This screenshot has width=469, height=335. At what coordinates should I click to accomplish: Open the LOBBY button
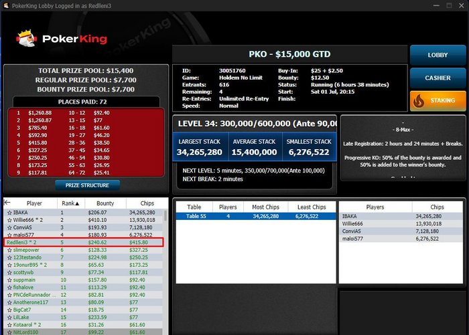click(438, 55)
